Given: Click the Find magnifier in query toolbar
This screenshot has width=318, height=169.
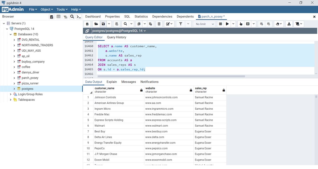Looking at the screenshot, I should (125, 24).
